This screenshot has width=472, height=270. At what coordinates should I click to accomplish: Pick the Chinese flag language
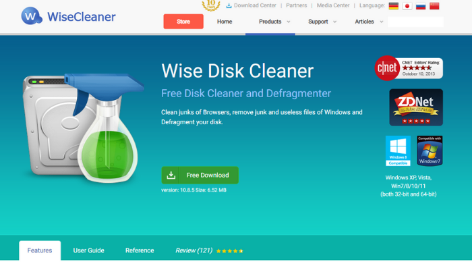pos(434,6)
